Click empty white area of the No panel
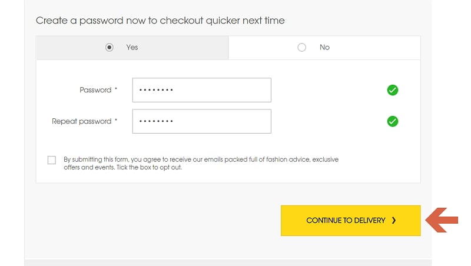This screenshot has height=266, width=471. (x=376, y=48)
